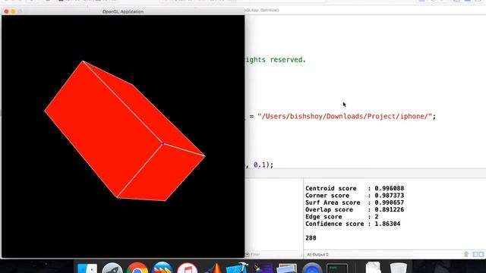Screen dimensions: 486x273
Task: Click the "Surf Area score" console line
Action: (355, 202)
